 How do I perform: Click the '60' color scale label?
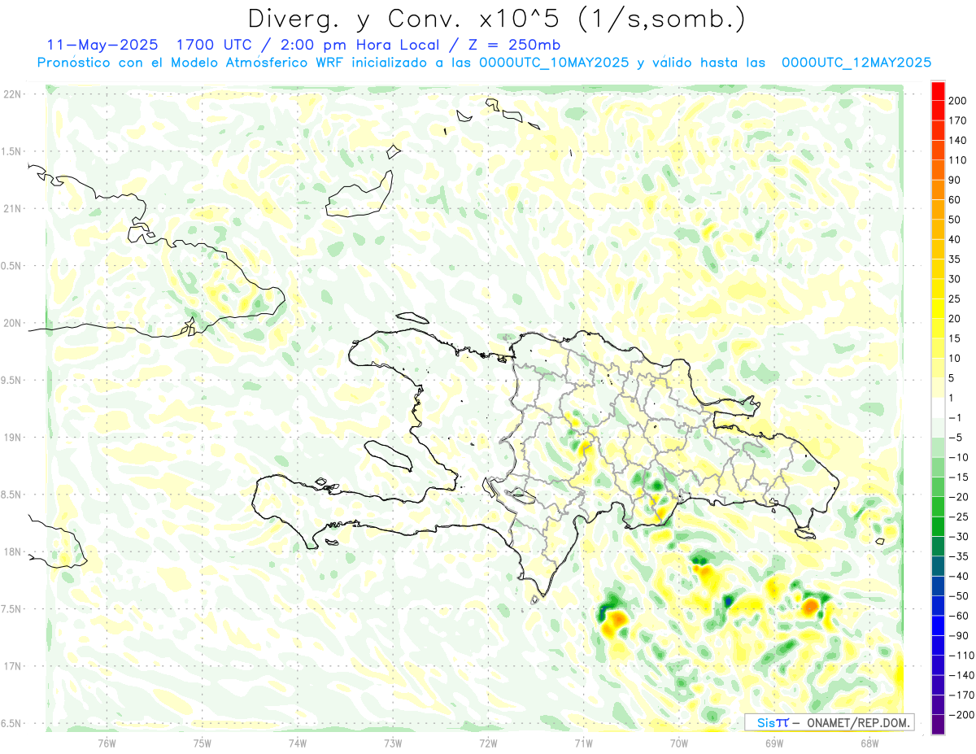[955, 199]
